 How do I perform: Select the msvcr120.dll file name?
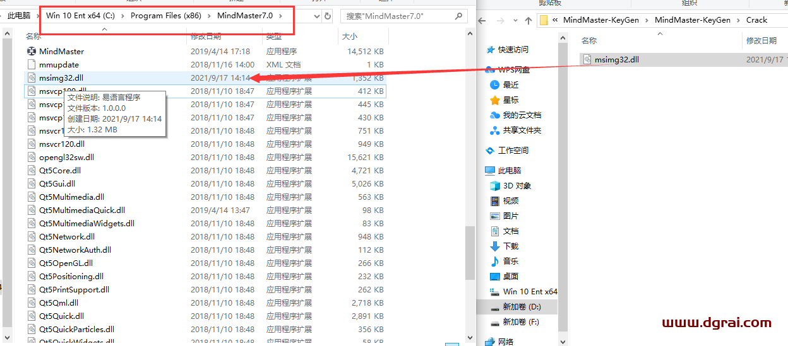62,144
